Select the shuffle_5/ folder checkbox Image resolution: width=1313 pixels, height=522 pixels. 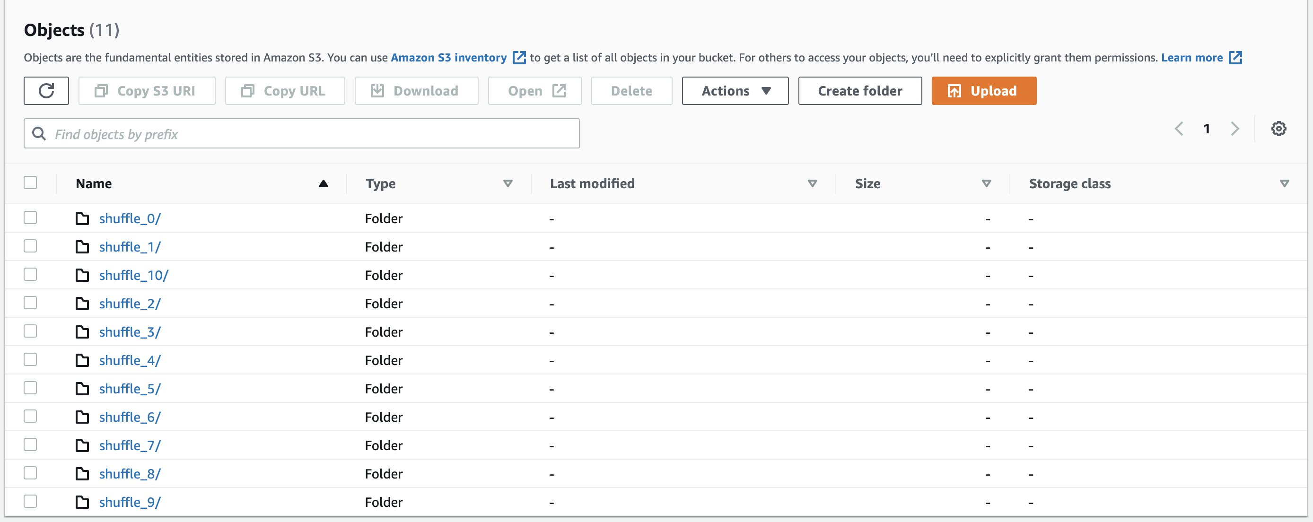[x=31, y=387]
